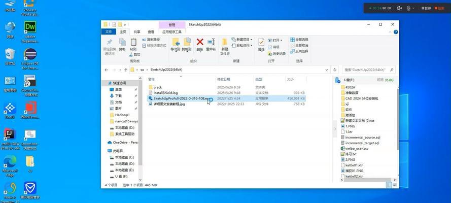Select the 回收站 Recycle Bin icon
Image resolution: width=451 pixels, height=203 pixels.
10,57
